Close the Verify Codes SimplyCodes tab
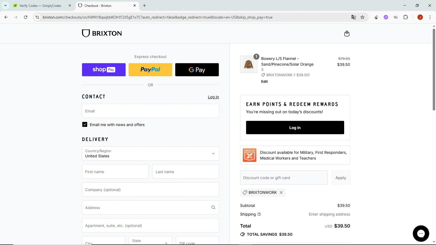 point(70,6)
